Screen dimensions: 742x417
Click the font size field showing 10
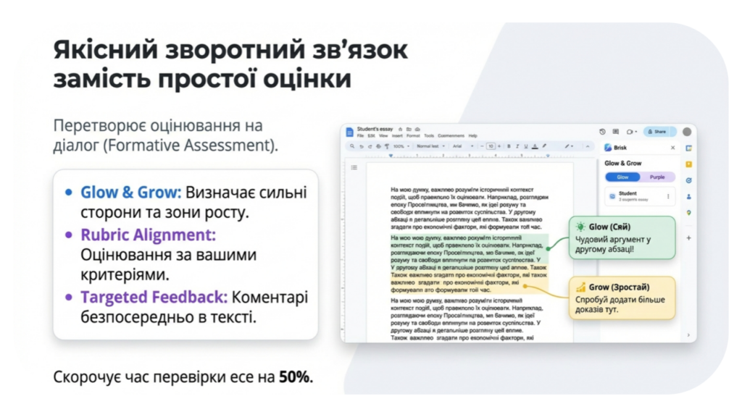[x=491, y=146]
